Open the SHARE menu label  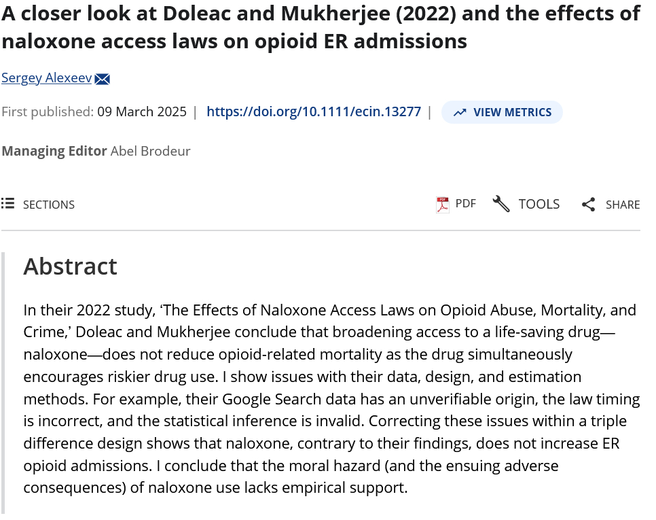623,205
